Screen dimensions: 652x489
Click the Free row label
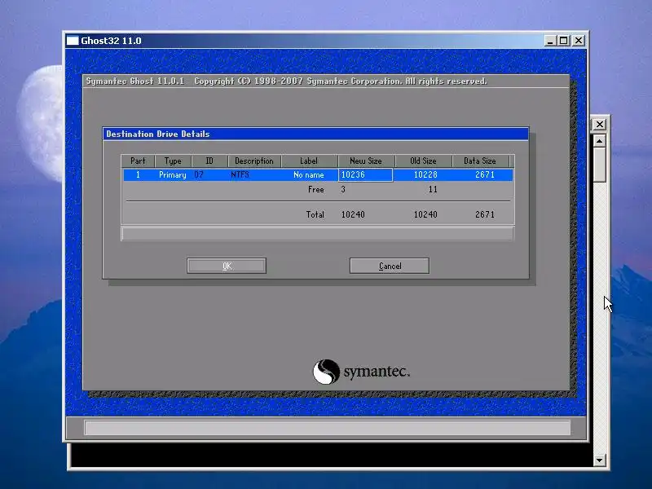315,189
